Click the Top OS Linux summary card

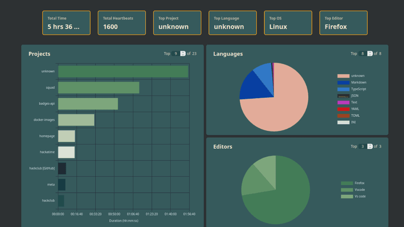click(288, 23)
